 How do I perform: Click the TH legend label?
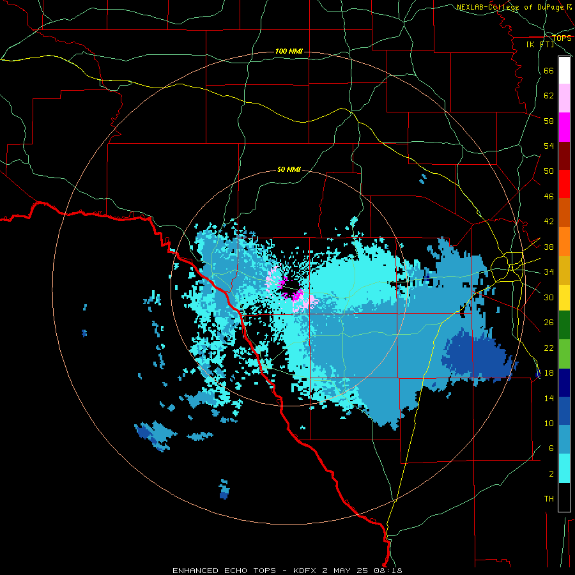549,499
